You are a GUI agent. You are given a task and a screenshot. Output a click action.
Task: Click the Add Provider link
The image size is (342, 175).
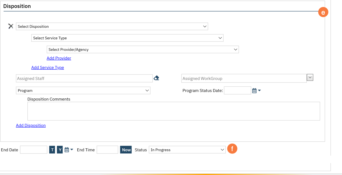(59, 58)
